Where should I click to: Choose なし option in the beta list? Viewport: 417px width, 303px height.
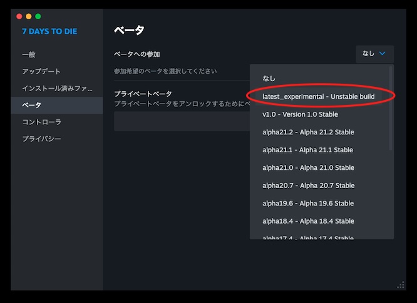pyautogui.click(x=269, y=79)
